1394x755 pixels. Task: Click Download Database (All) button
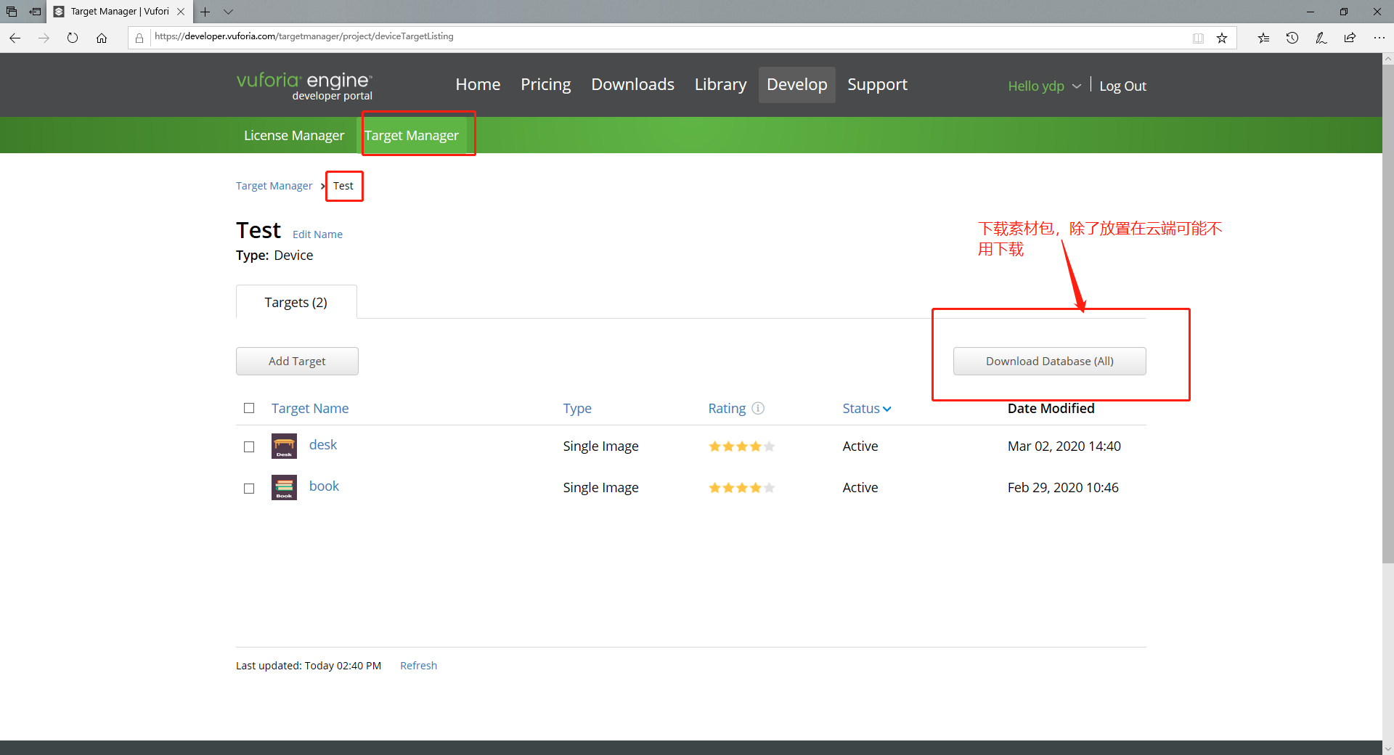(x=1049, y=361)
